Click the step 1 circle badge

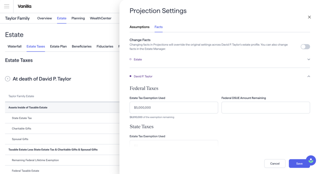pos(7,79)
